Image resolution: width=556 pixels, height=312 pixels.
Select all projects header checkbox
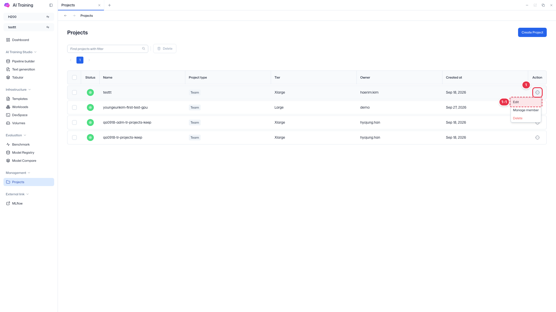click(74, 77)
